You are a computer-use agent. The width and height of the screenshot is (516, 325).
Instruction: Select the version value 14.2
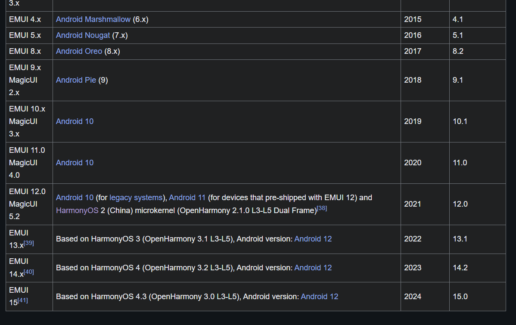tap(460, 268)
